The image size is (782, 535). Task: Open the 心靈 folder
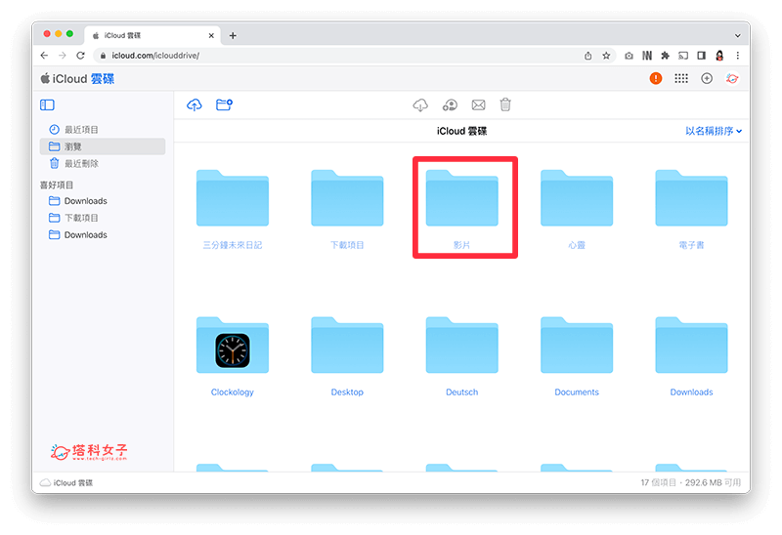pos(577,209)
